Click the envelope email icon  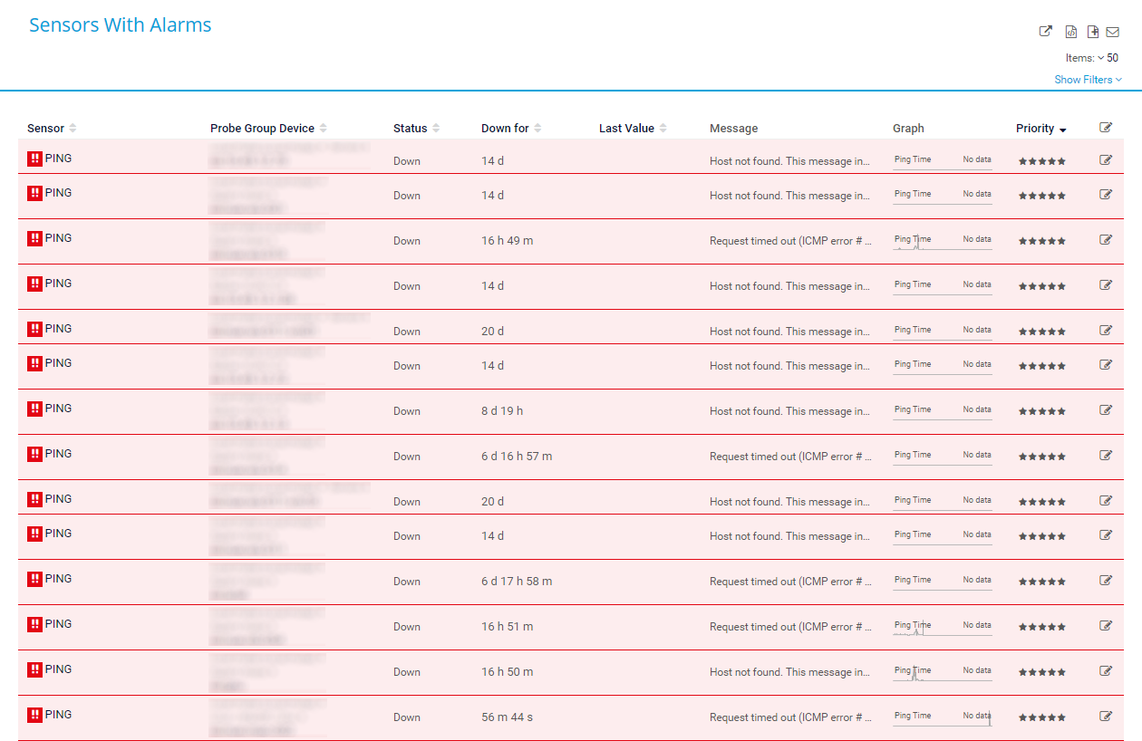tap(1112, 32)
